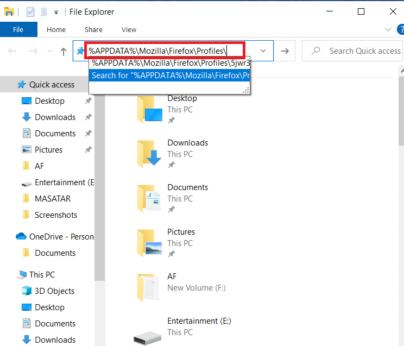The image size is (404, 346).
Task: Click the Go to arrow button
Action: pos(285,51)
